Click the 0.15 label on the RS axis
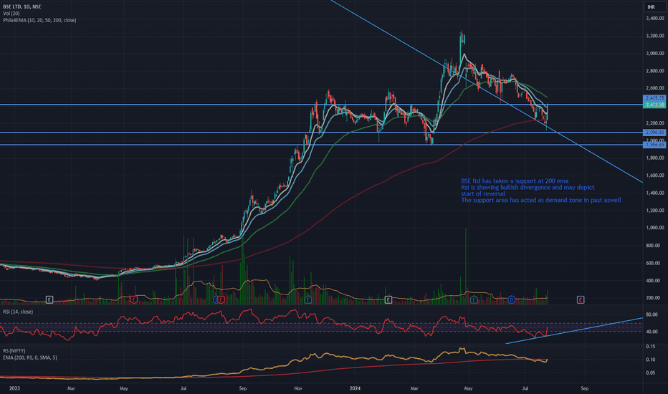Viewport: 668px width, 394px height. 651,347
